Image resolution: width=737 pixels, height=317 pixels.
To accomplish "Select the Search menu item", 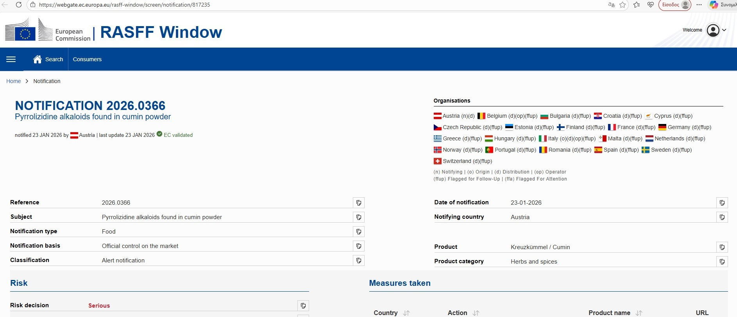I will click(54, 59).
